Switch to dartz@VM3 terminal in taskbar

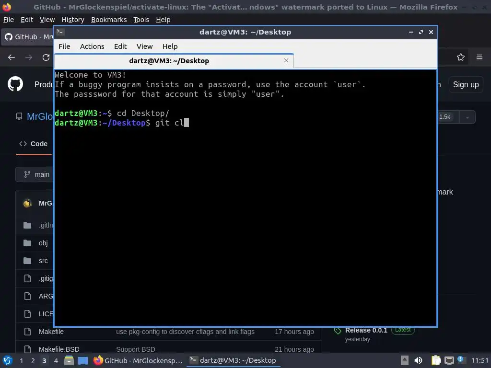[x=234, y=360]
